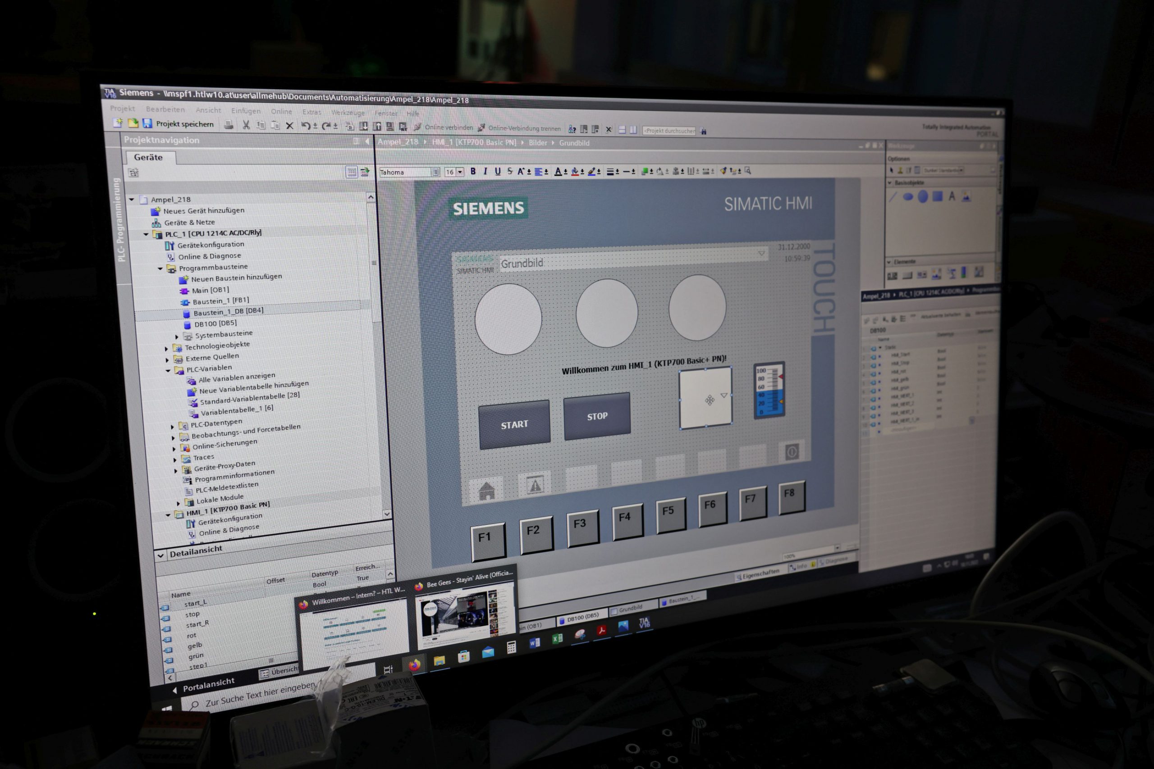Click the redo arrow icon

point(326,126)
